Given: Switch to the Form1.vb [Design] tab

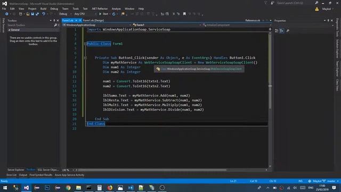Looking at the screenshot, I should (94, 20).
